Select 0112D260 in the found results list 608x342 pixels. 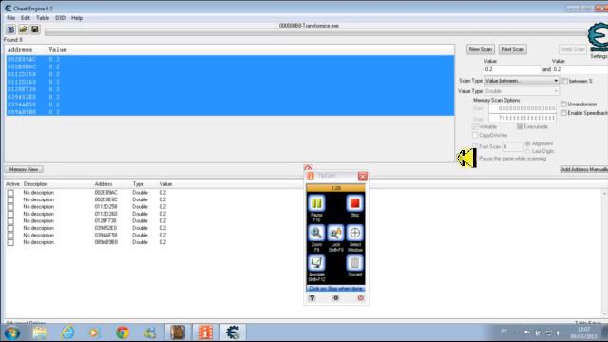coord(230,82)
